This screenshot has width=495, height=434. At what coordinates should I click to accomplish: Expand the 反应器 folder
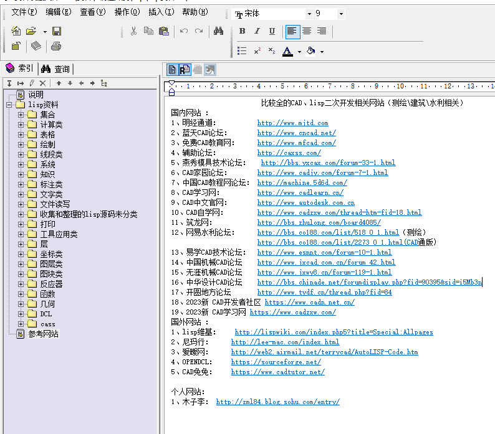[21, 284]
